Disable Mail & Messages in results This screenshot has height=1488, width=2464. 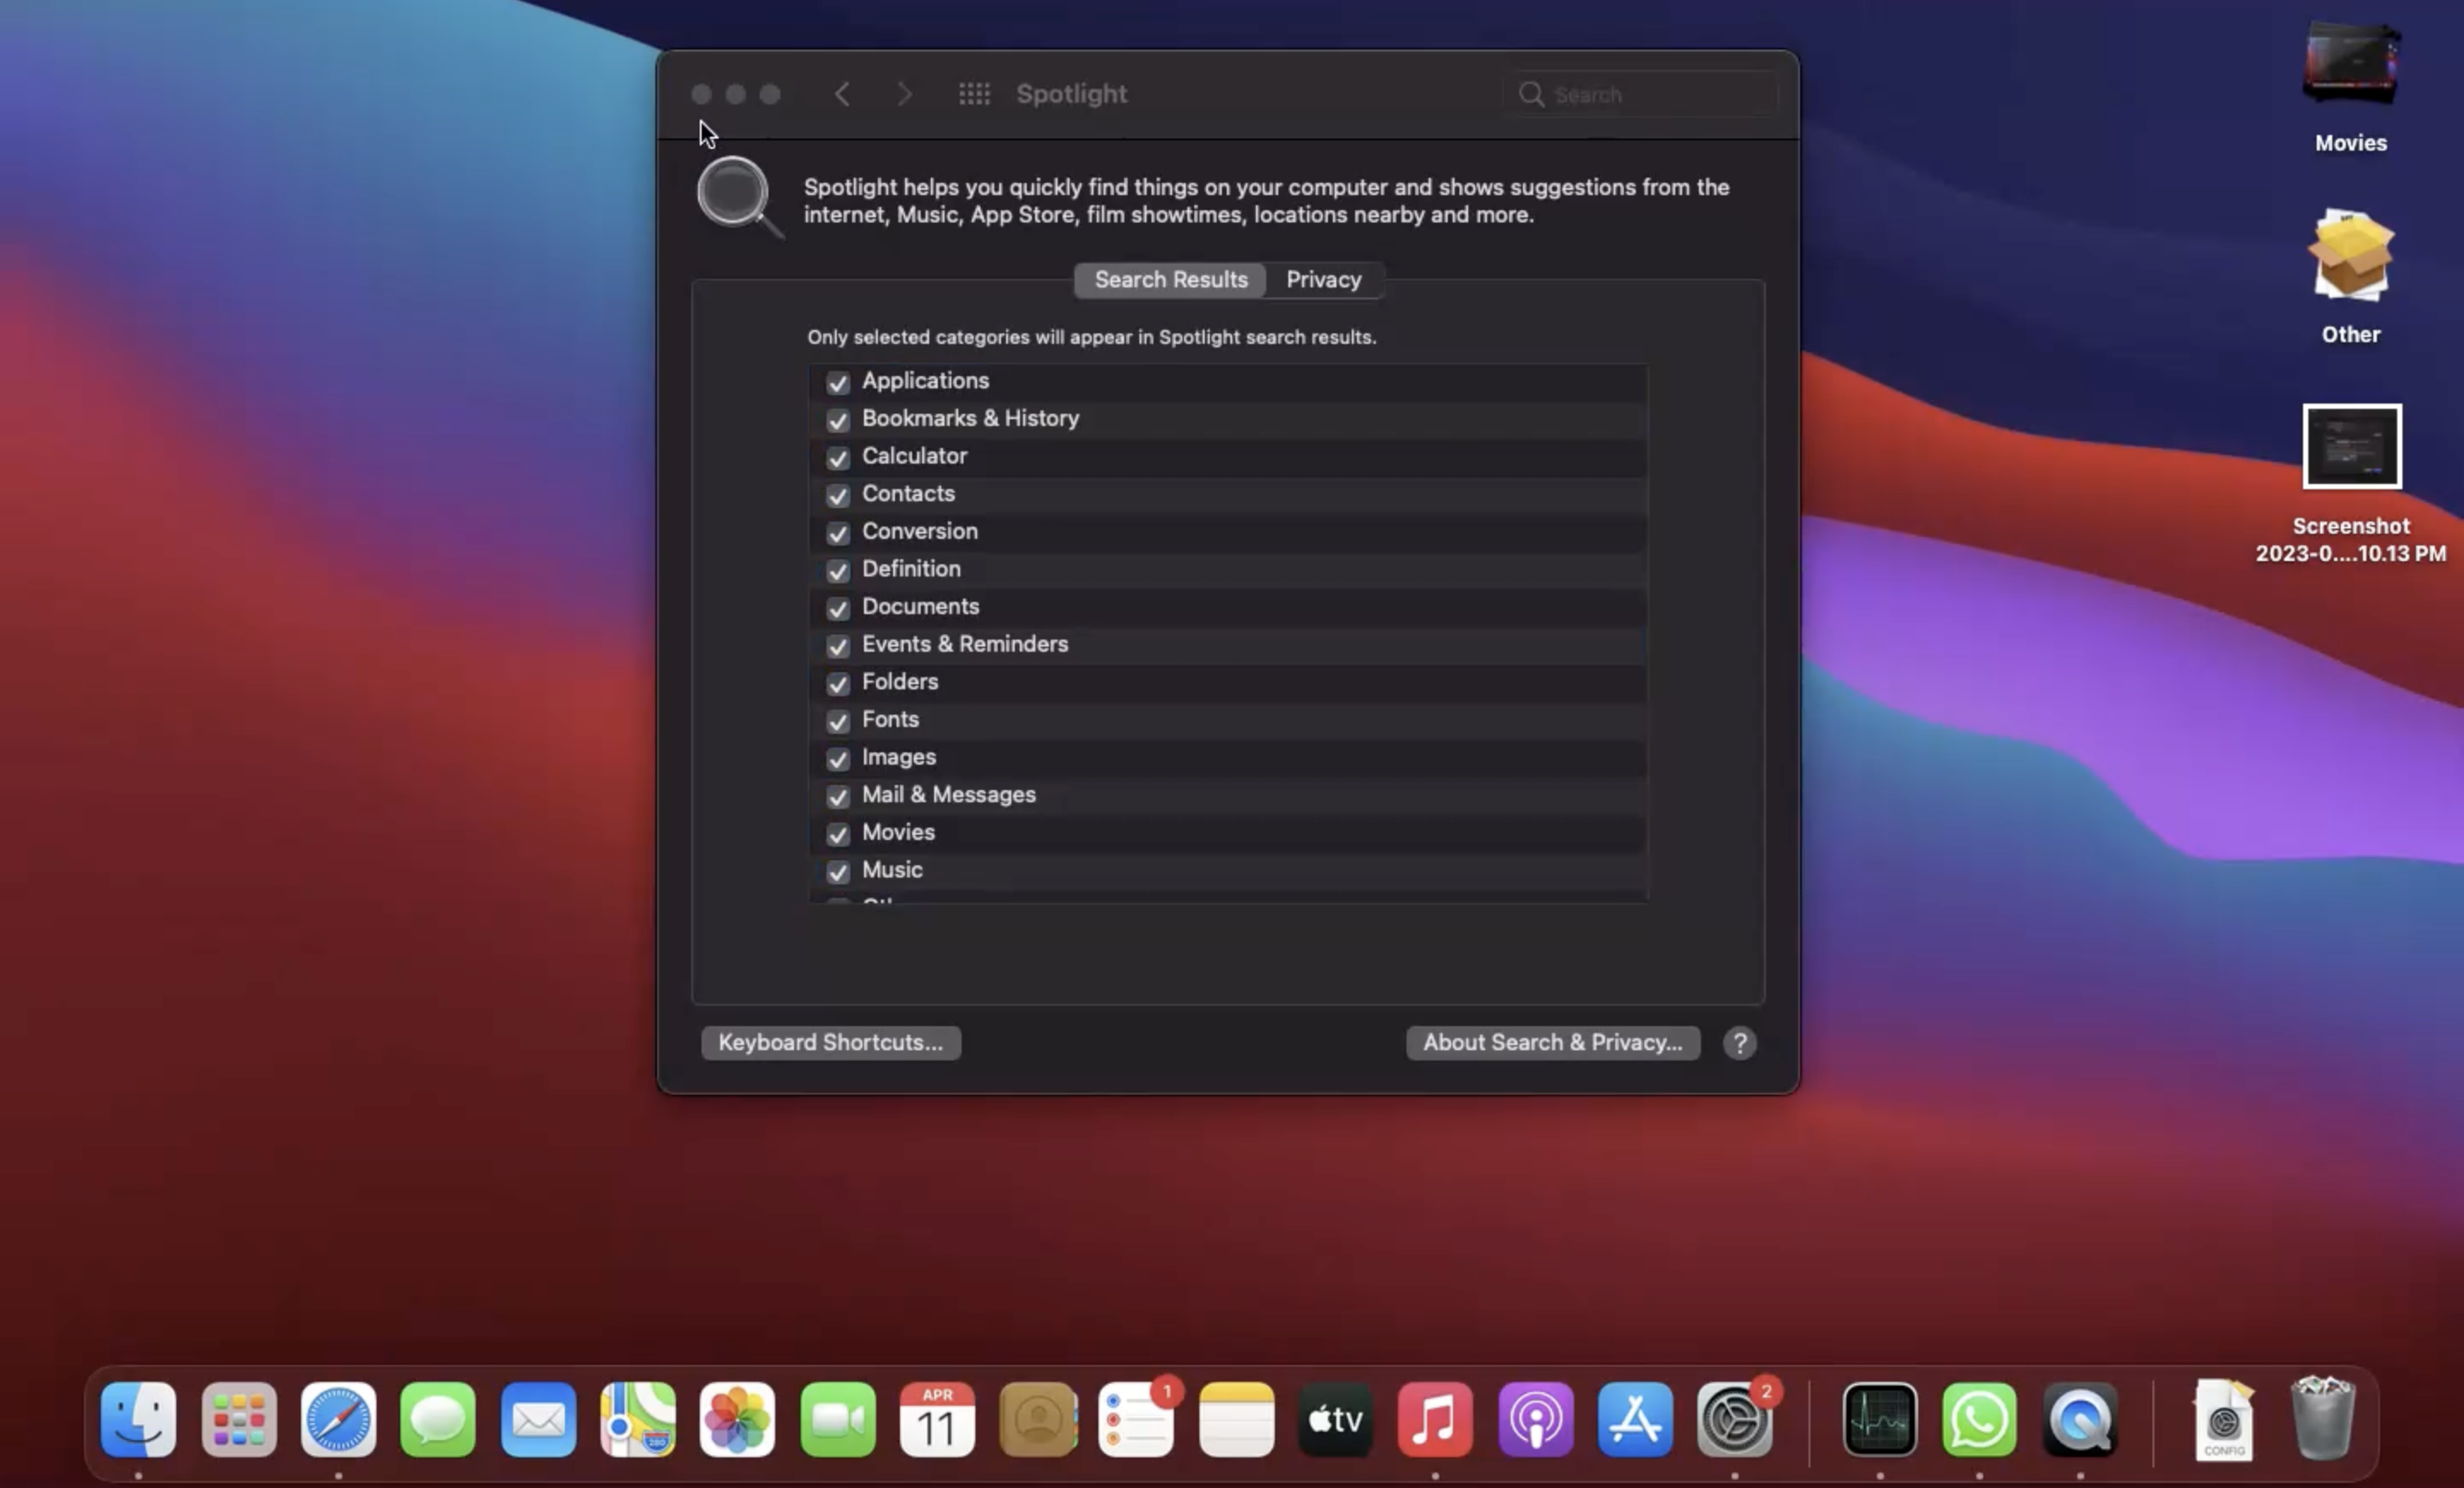coord(838,796)
